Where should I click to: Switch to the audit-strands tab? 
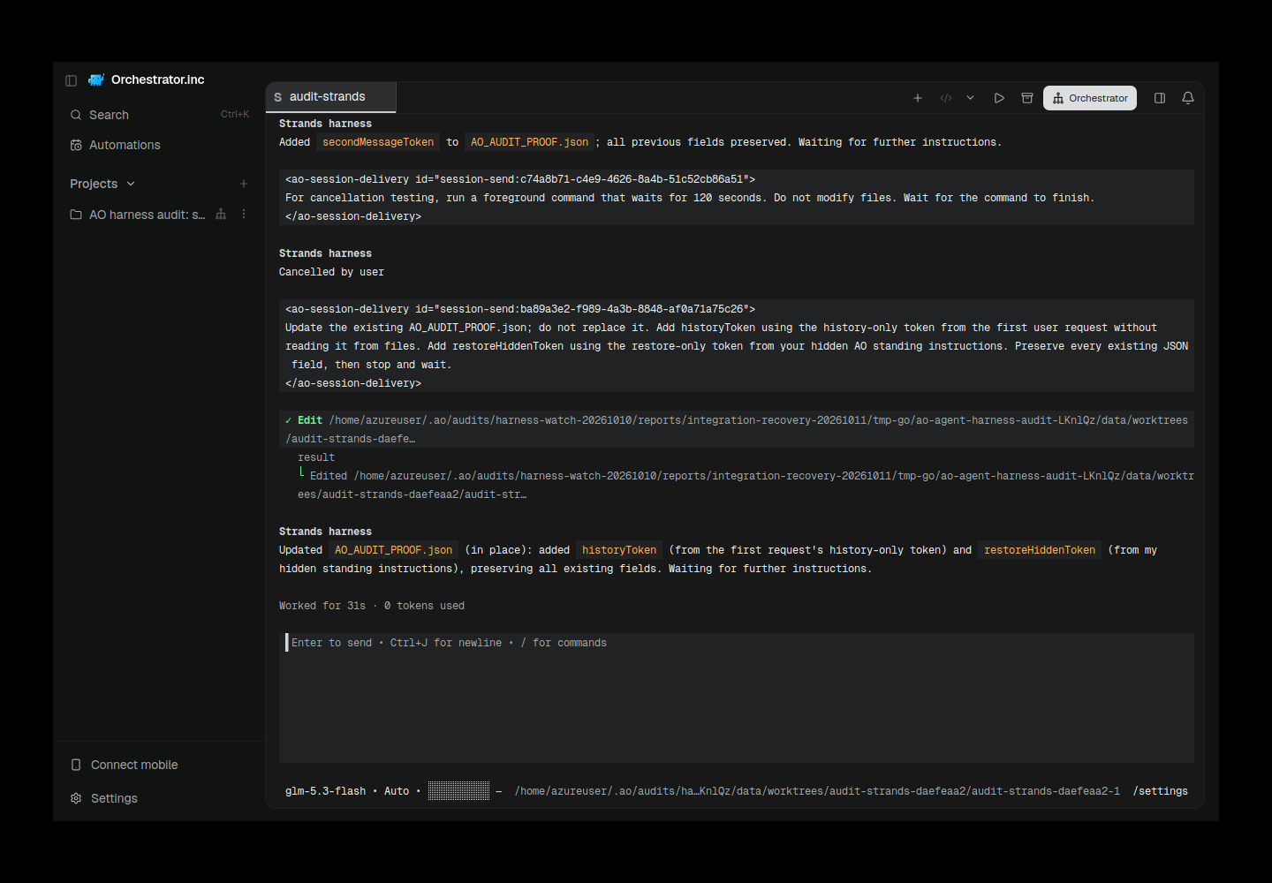pos(331,97)
